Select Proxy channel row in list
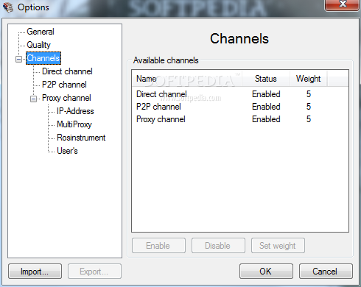361x287 pixels. 240,119
